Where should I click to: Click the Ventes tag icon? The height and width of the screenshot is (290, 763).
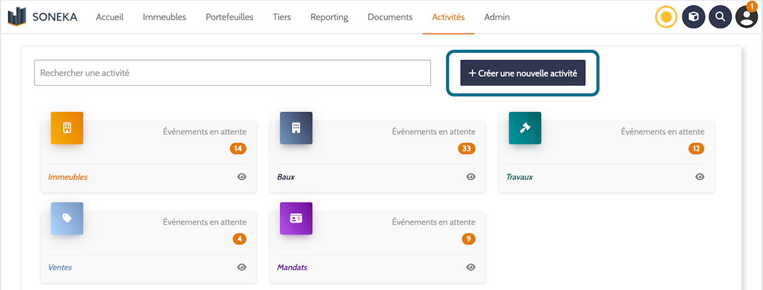pyautogui.click(x=67, y=219)
